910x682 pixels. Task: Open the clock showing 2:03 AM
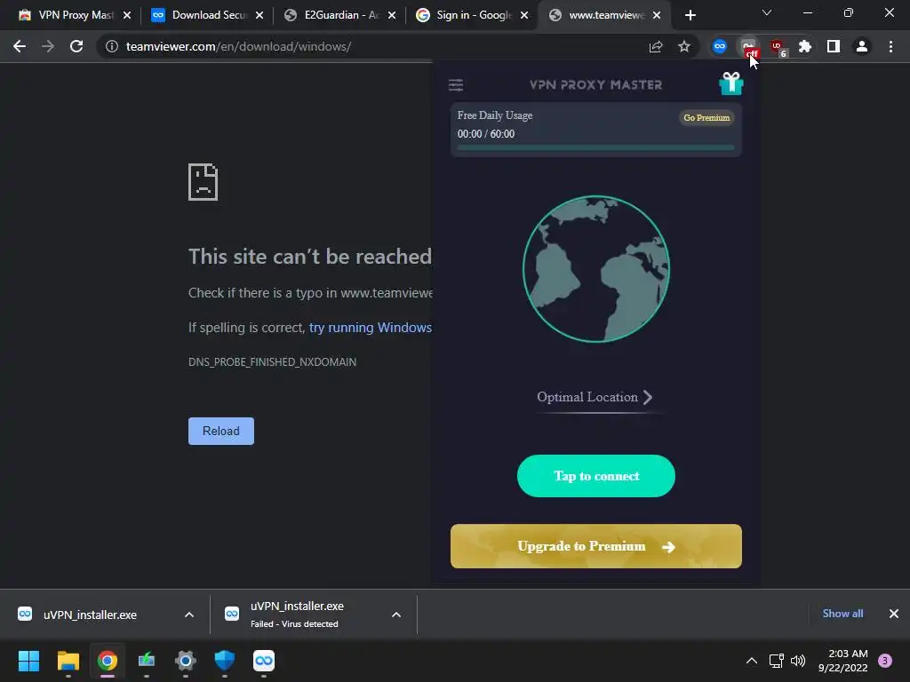click(842, 661)
